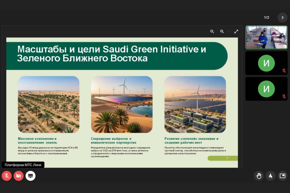Screen dimensions: 290x193
Task: Turn on your camera
Action: click(19, 176)
